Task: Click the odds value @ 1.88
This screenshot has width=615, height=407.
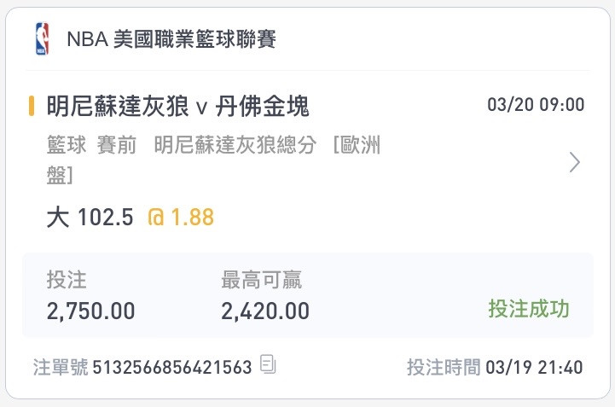Action: [x=181, y=217]
